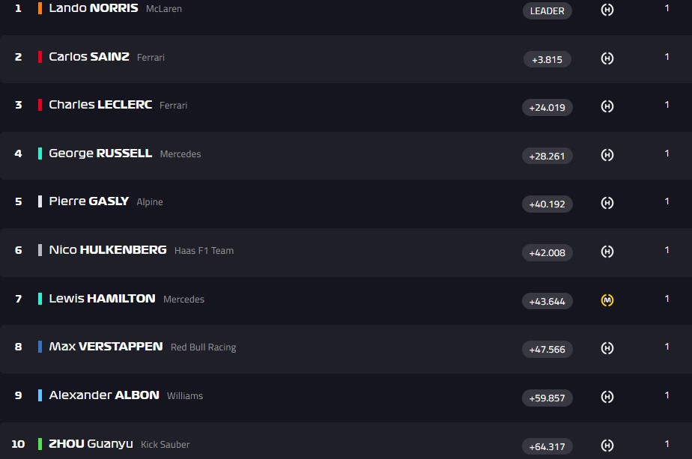The height and width of the screenshot is (459, 692).
Task: Open George Russell driver name
Action: (x=100, y=153)
